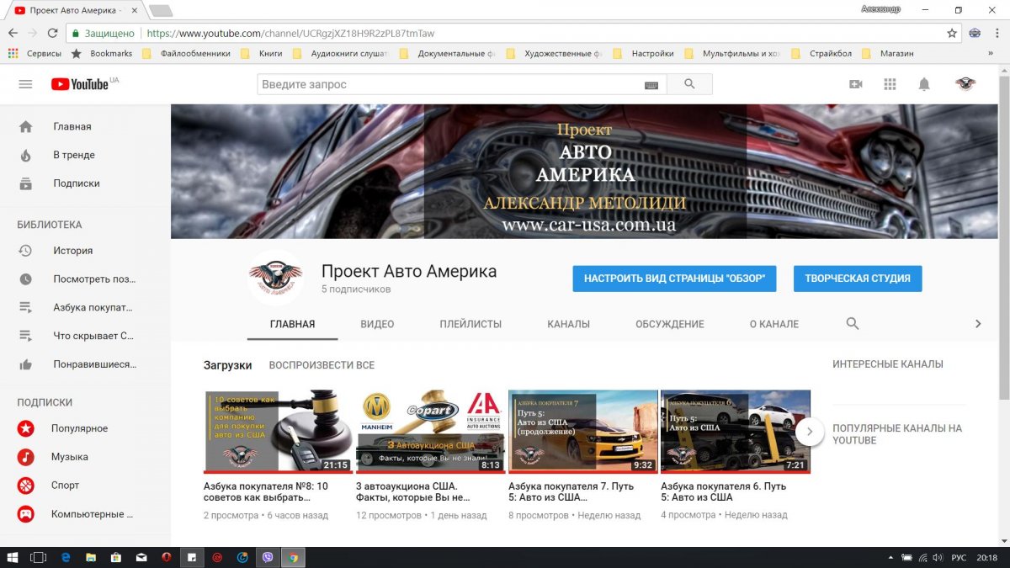Expand more channel tabs with right chevron
Viewport: 1010px width, 568px height.
click(x=977, y=324)
